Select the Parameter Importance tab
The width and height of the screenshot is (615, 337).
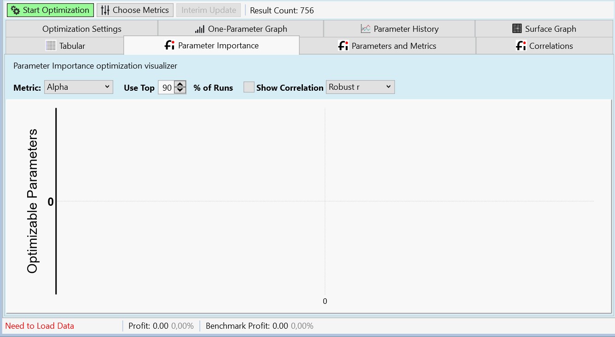(x=212, y=46)
